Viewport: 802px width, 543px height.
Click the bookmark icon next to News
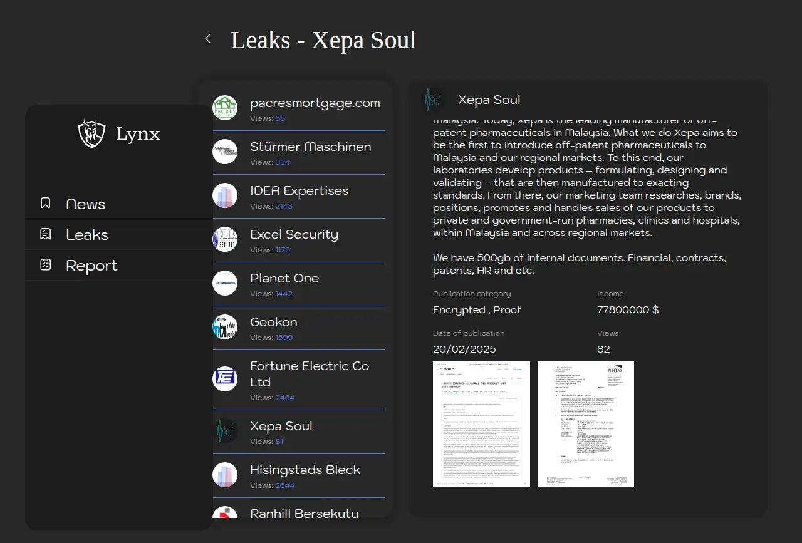[x=46, y=204]
